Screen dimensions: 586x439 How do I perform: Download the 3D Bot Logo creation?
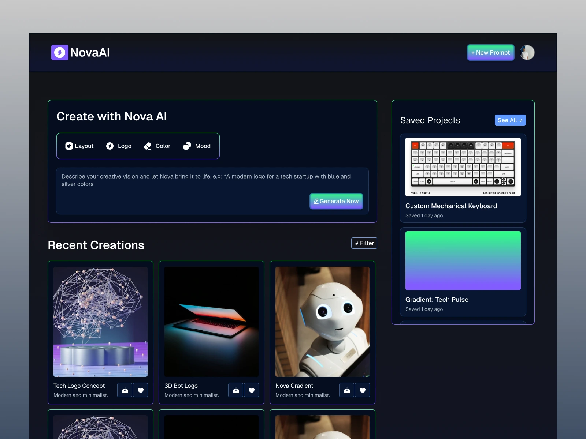(x=236, y=390)
